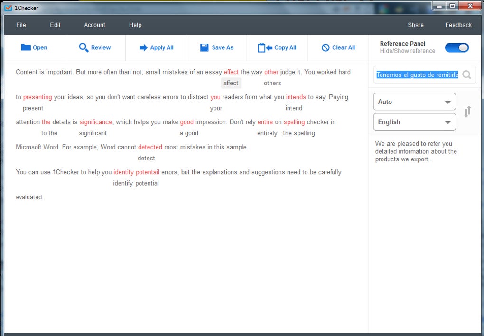The image size is (484, 336).
Task: Swap languages with the arrows icon
Action: (468, 112)
